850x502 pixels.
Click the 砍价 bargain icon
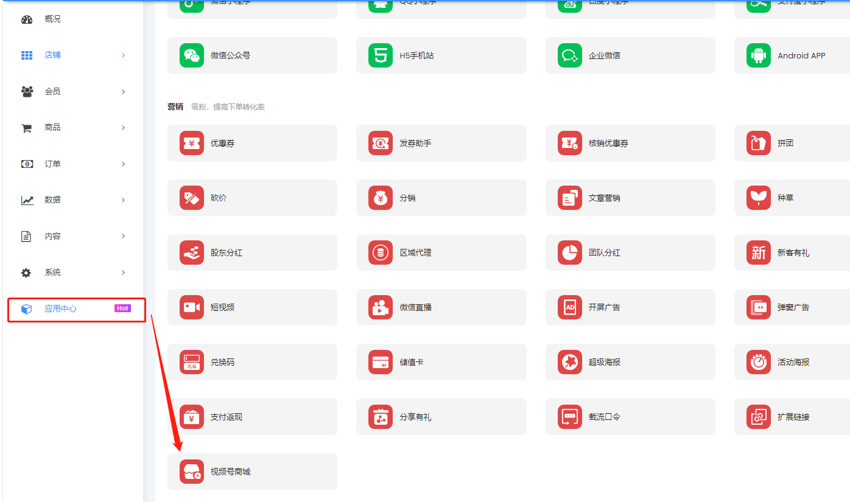pos(192,198)
